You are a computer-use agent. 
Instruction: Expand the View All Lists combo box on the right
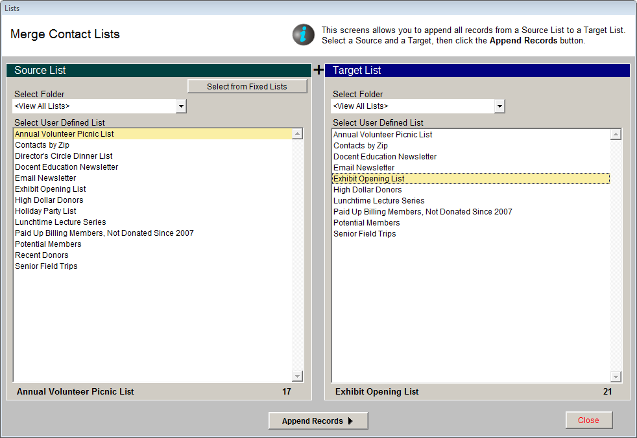point(499,106)
